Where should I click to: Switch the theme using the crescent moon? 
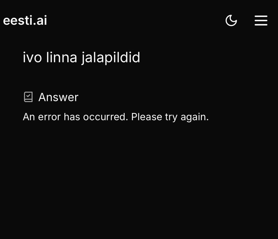click(231, 21)
